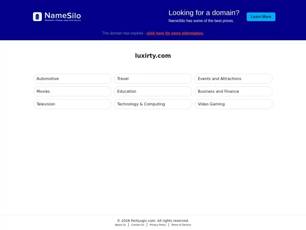
Task: Select the Movies category
Action: click(72, 91)
